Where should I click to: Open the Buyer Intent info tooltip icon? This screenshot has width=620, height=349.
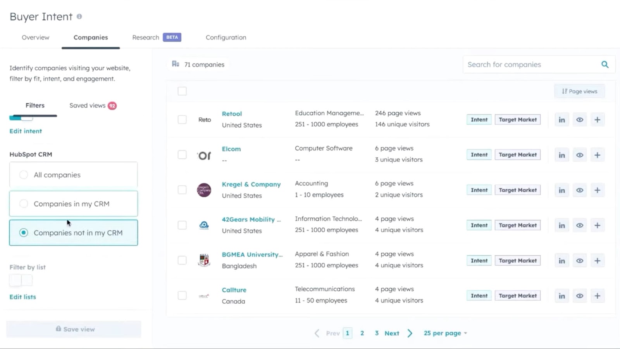pyautogui.click(x=79, y=17)
